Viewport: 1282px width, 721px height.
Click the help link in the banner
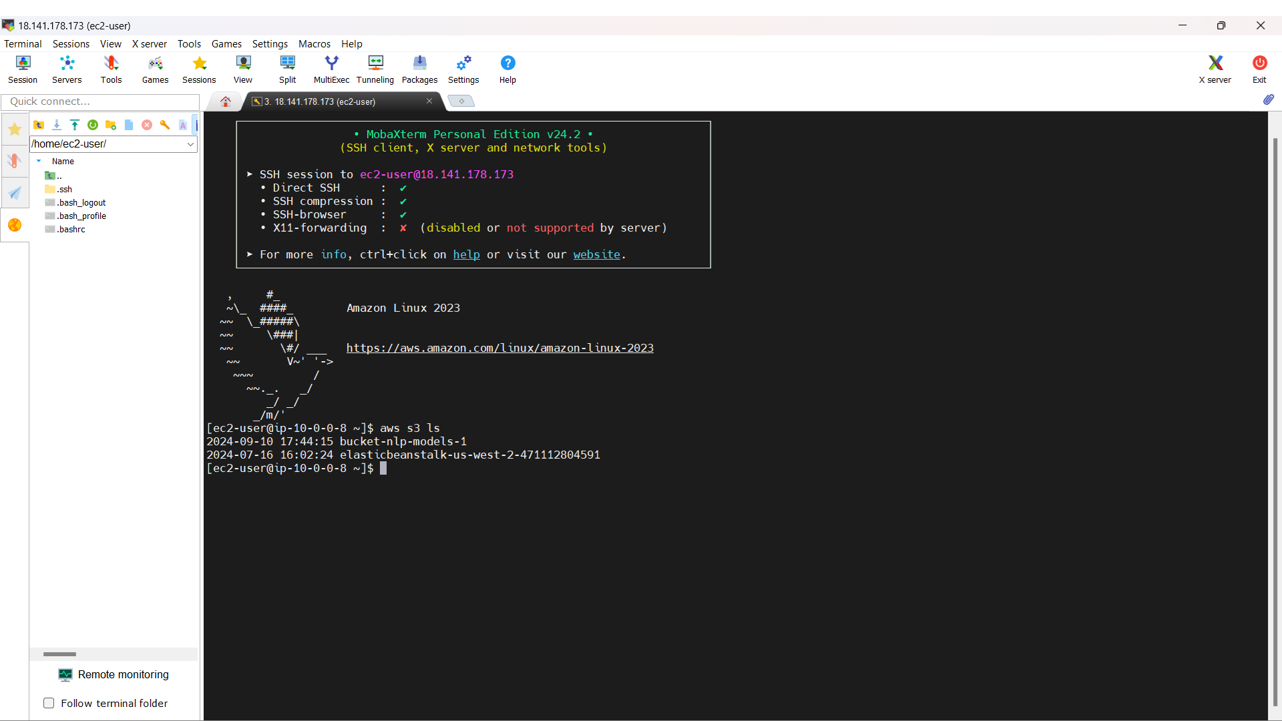point(466,254)
